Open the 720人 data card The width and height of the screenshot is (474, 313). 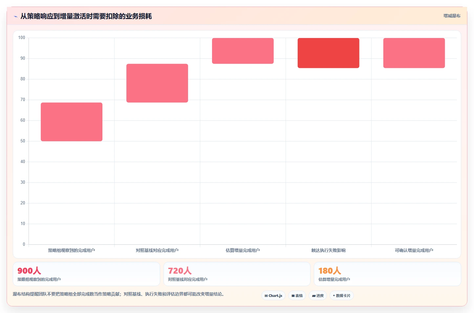[237, 274]
